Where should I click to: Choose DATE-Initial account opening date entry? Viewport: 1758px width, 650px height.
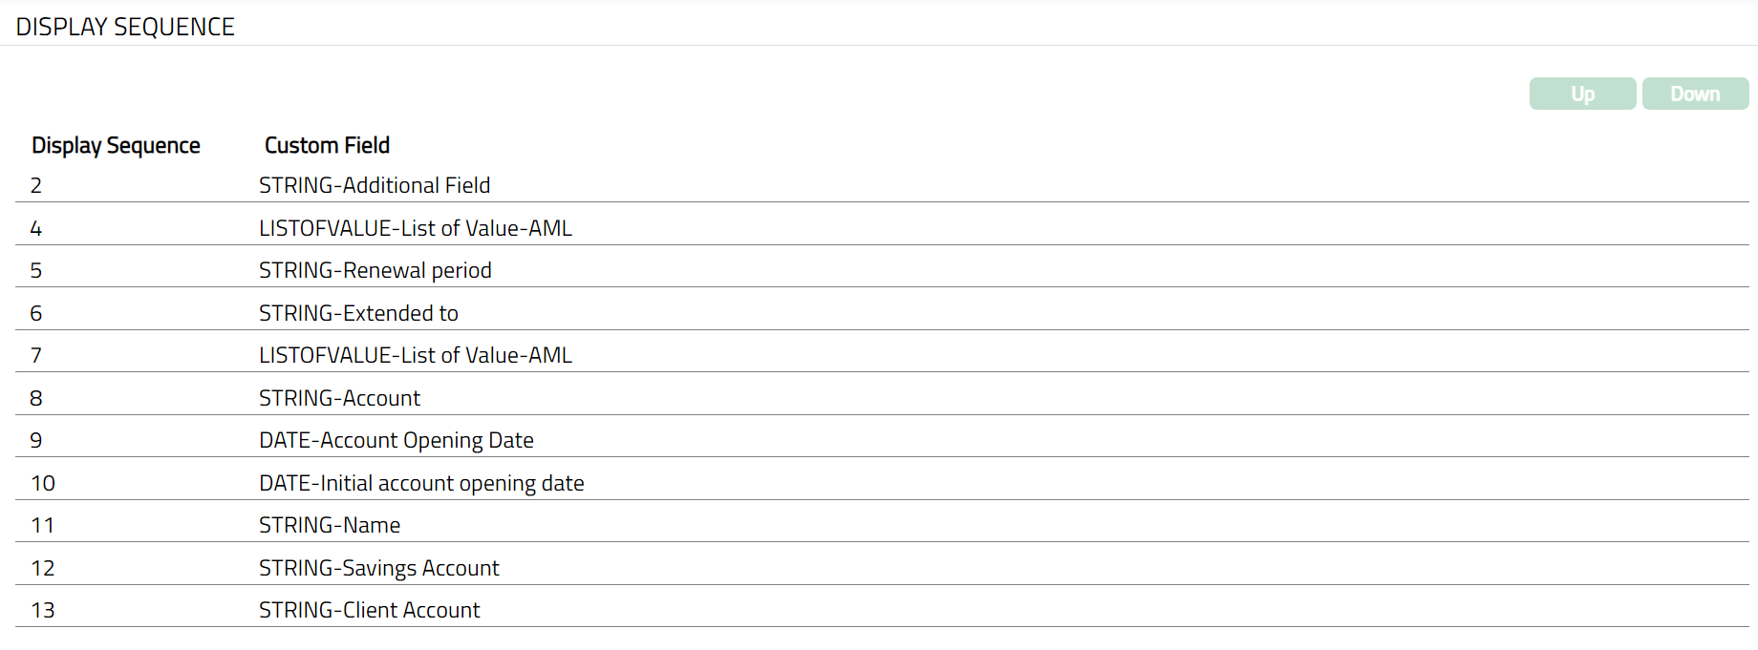[421, 483]
